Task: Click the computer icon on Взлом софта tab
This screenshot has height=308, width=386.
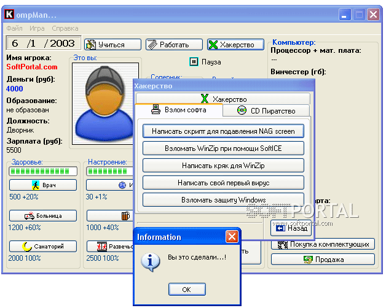Action: (x=156, y=109)
